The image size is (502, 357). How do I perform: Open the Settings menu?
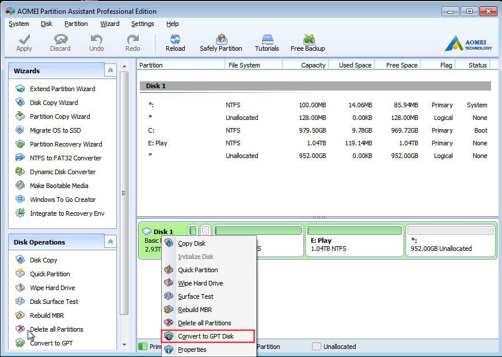tap(142, 24)
